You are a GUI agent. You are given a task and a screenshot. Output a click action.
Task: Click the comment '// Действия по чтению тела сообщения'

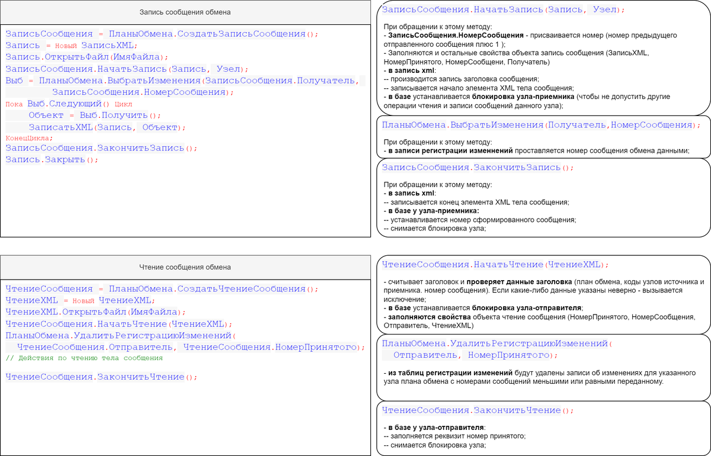pyautogui.click(x=84, y=358)
